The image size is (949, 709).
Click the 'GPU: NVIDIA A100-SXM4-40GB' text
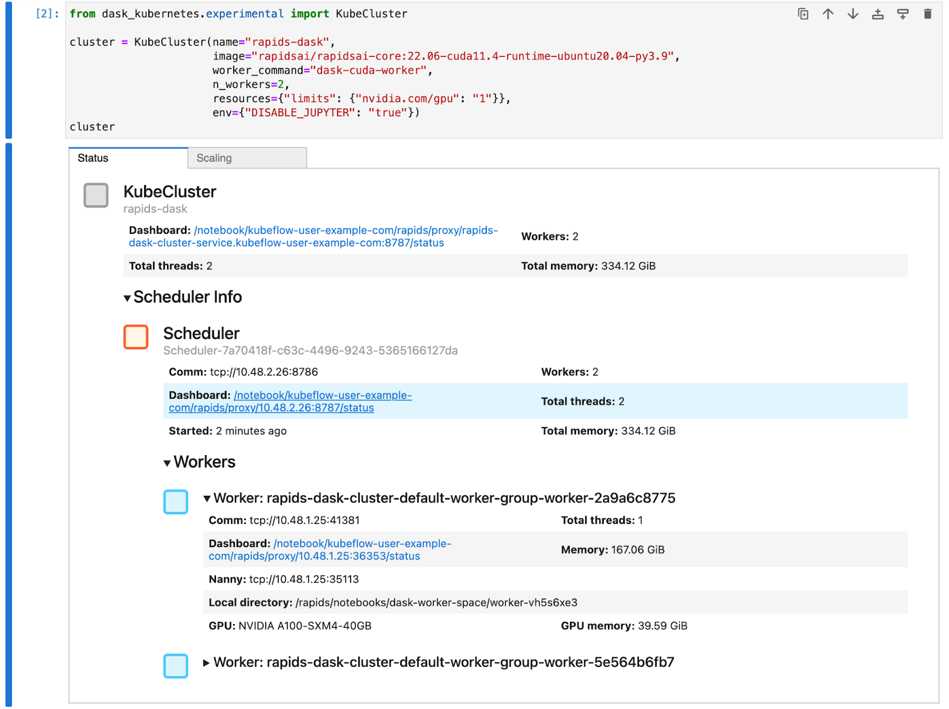(x=290, y=626)
